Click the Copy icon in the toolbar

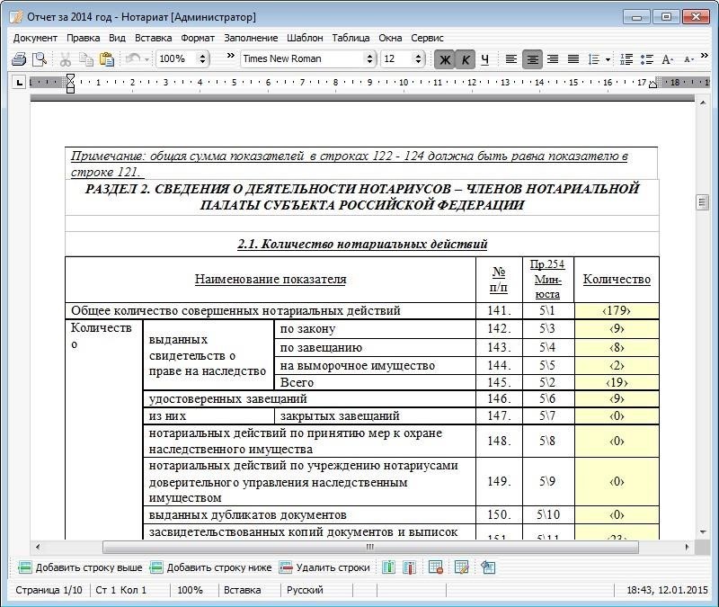pos(85,59)
